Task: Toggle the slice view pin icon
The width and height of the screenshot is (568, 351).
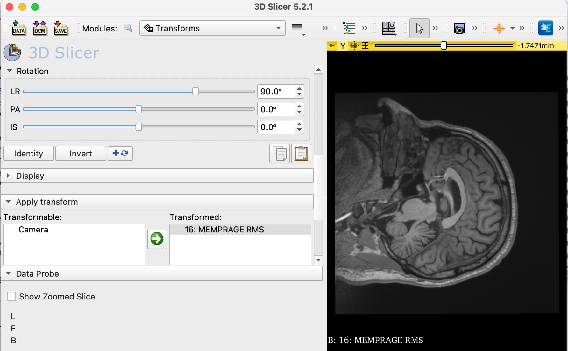Action: tap(332, 45)
